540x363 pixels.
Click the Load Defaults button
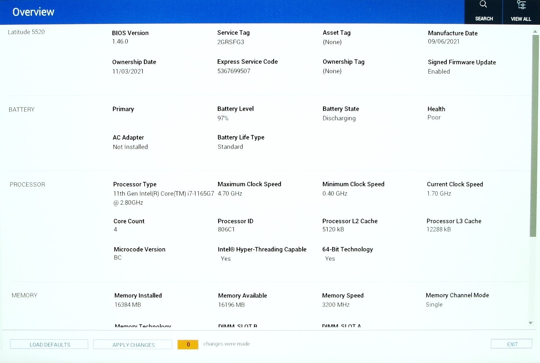49,344
